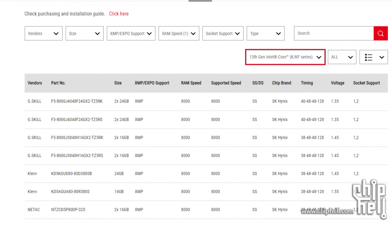Click the Supported Speed column header
392x225 pixels.
226,83
